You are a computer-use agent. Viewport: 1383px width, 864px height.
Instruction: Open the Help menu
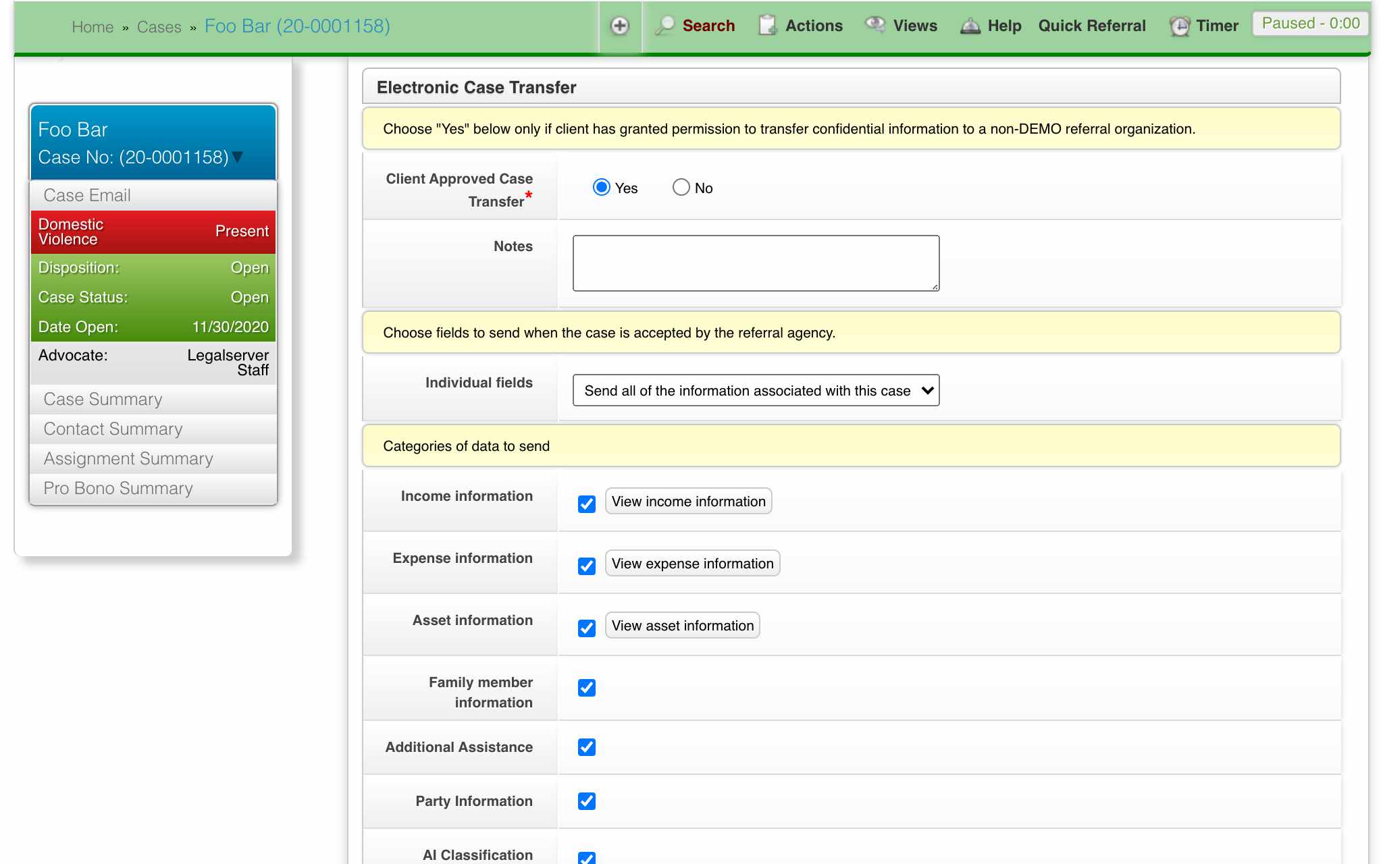[1004, 26]
